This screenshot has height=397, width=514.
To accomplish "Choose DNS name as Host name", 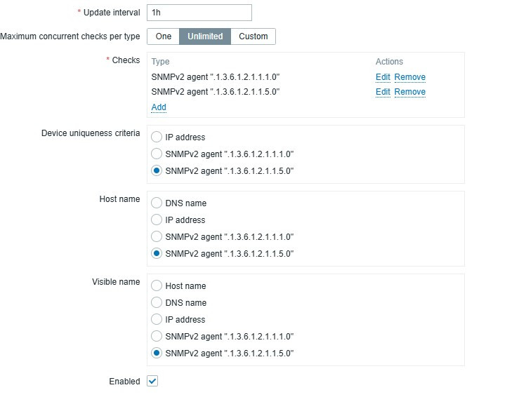I will tap(157, 203).
